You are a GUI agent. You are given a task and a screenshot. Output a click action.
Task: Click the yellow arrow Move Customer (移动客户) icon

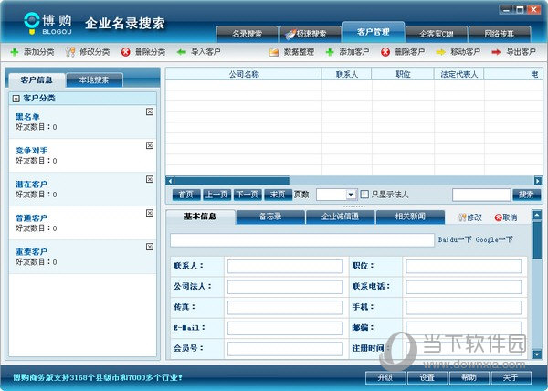441,52
